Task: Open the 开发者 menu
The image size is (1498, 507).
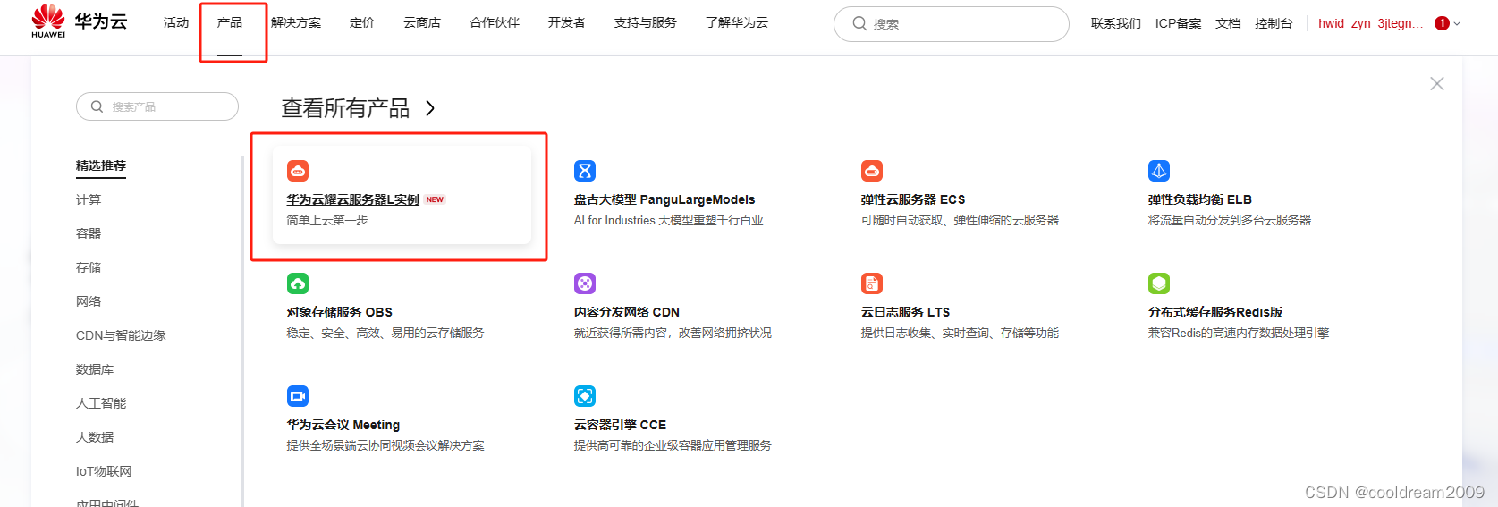Action: click(567, 22)
